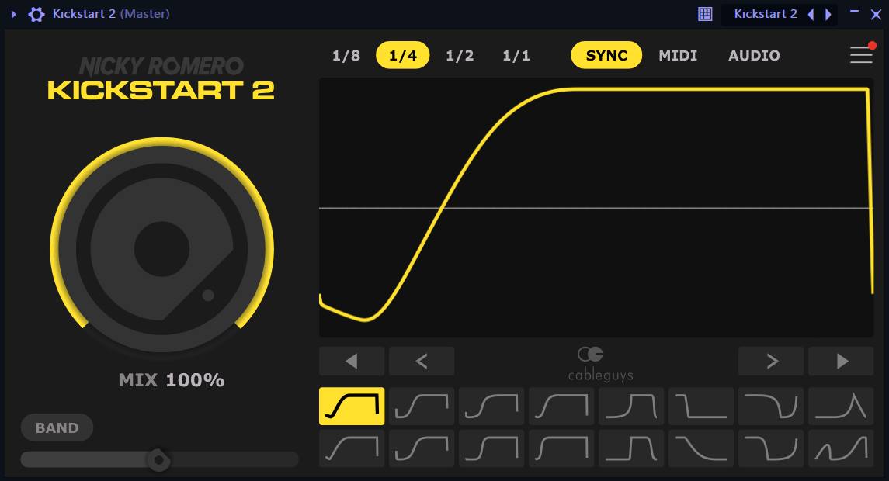Minimize the plugin window
The width and height of the screenshot is (889, 481).
point(854,12)
